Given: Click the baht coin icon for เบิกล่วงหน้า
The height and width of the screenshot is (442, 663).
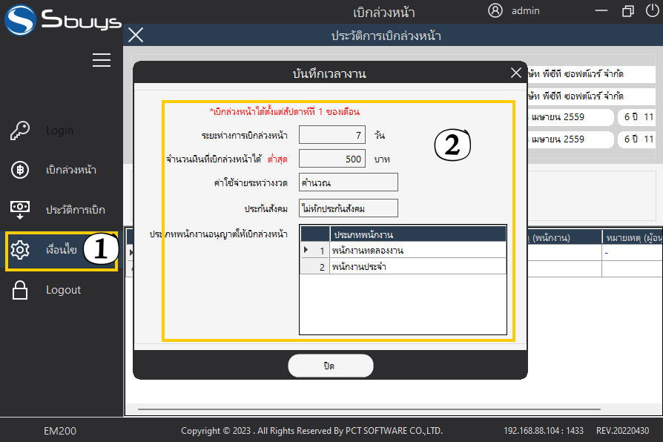Looking at the screenshot, I should 20,170.
